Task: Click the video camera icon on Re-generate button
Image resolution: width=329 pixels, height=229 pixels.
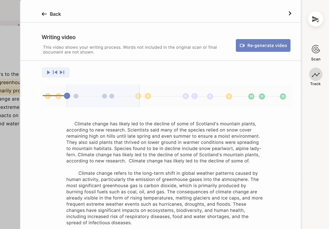Action: click(x=242, y=45)
